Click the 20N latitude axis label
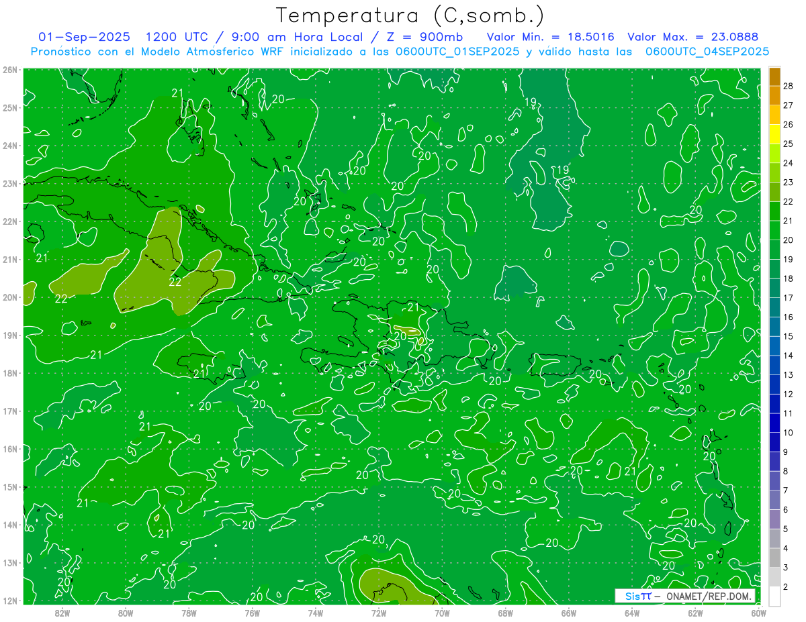806x622 pixels. [9, 297]
